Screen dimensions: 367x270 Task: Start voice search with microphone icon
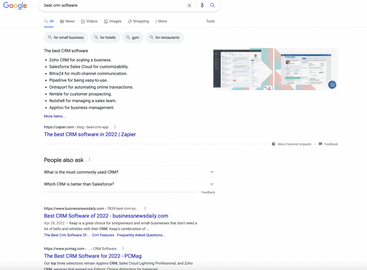pos(202,5)
